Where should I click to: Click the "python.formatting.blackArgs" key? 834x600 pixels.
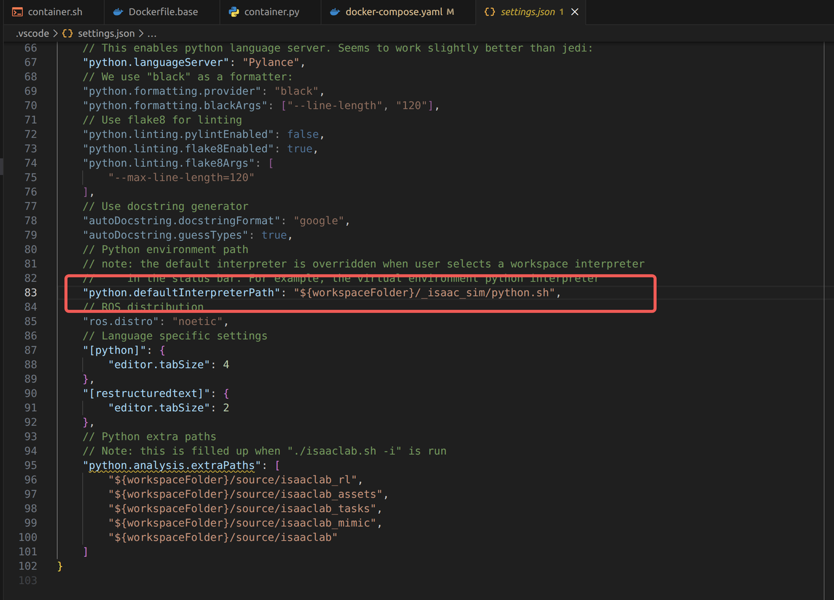[176, 106]
